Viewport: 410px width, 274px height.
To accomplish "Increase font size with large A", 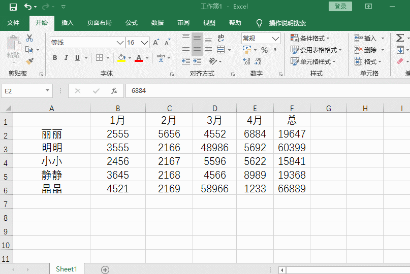I will [x=156, y=42].
